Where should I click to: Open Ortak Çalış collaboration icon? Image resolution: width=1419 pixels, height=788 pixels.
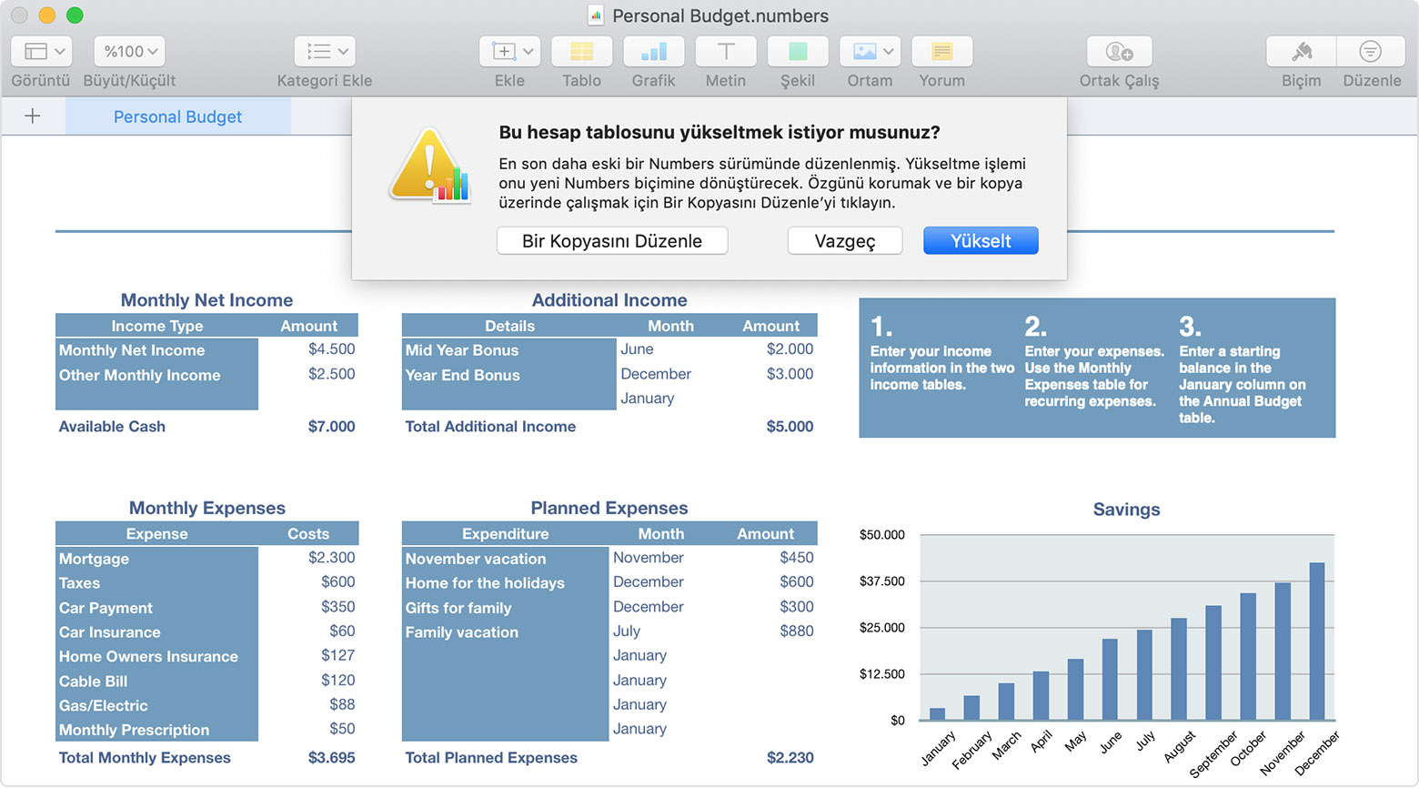click(1119, 52)
